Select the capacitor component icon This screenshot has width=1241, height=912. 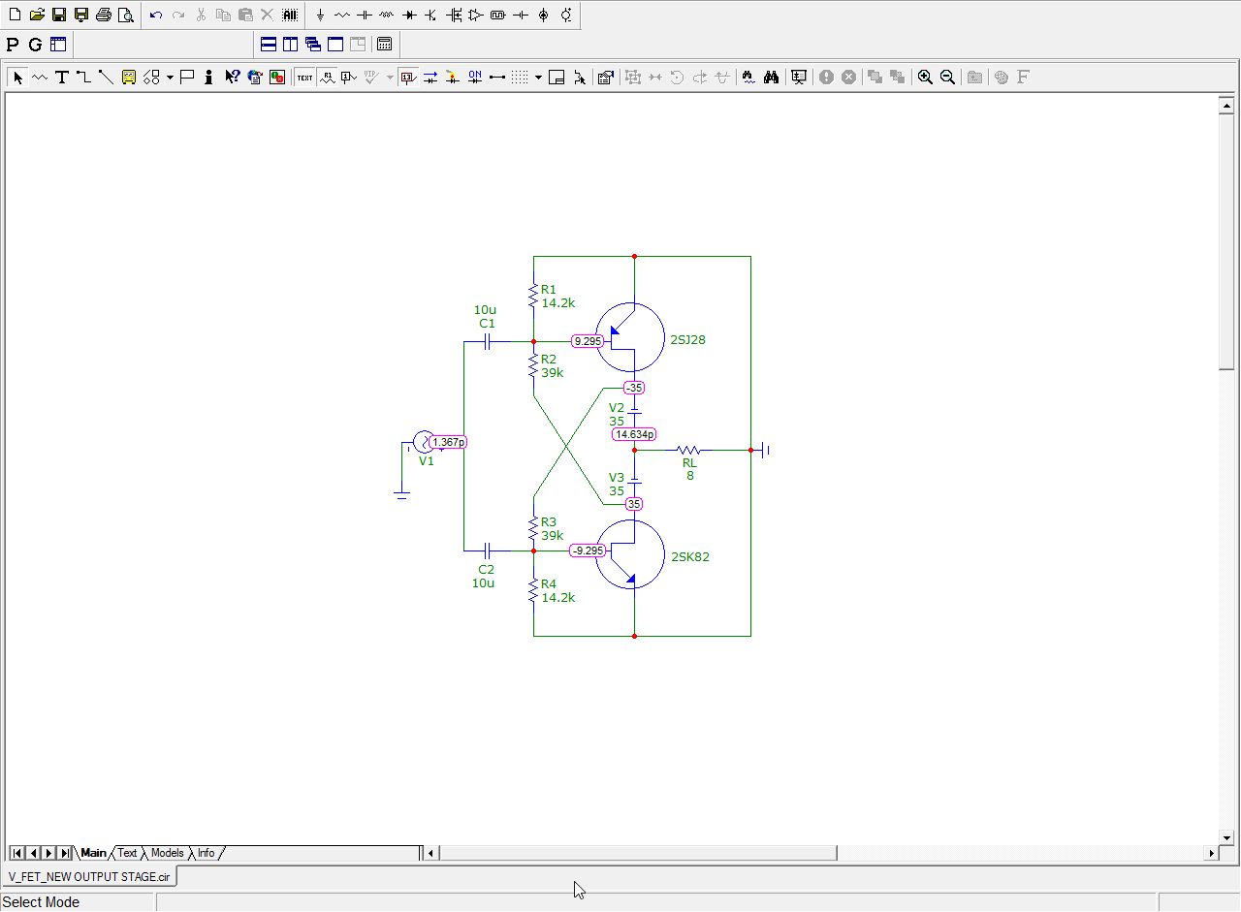pyautogui.click(x=365, y=15)
